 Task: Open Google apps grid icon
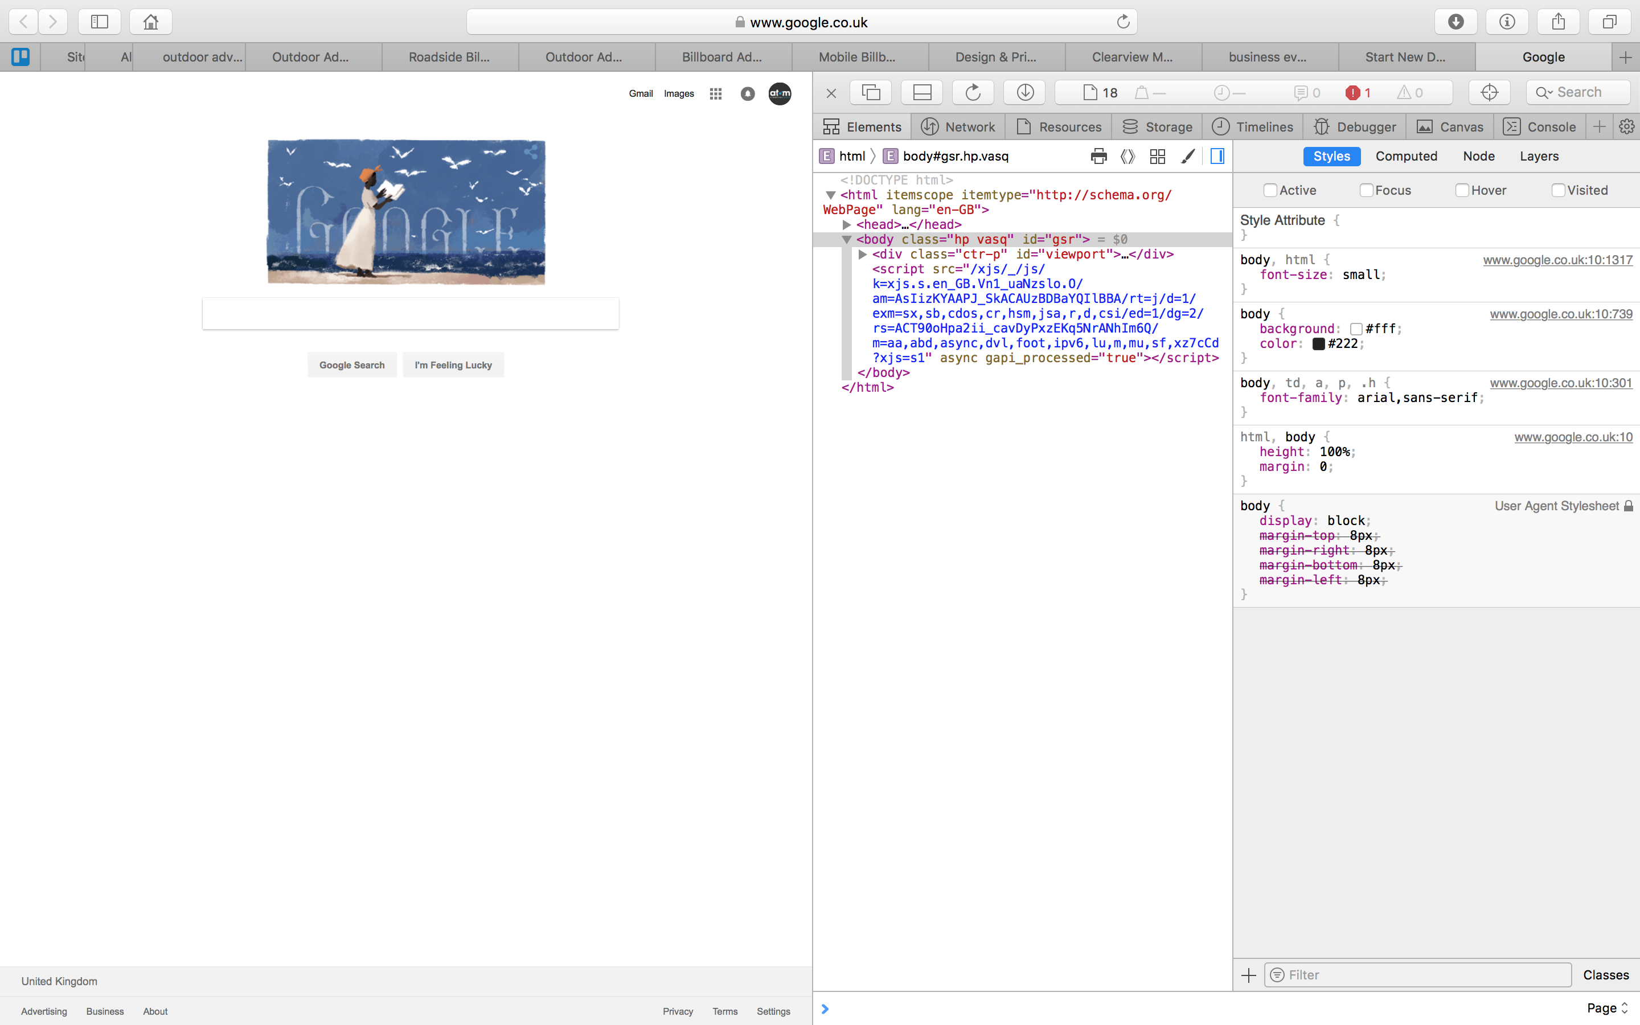click(716, 93)
